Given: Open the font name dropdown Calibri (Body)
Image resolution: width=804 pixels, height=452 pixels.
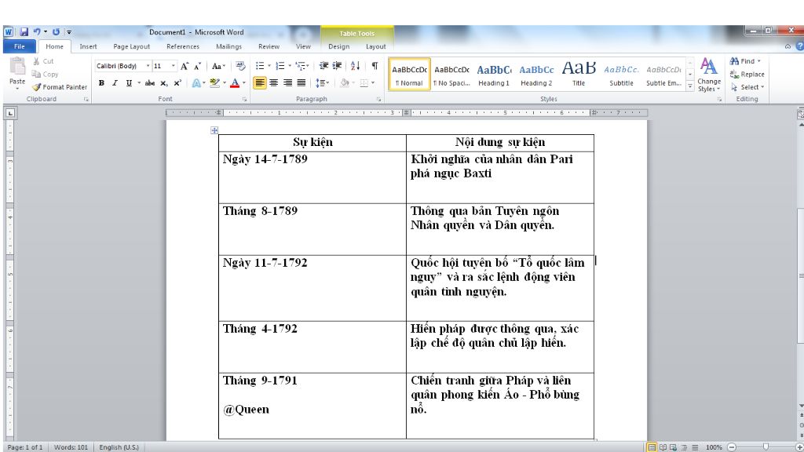Looking at the screenshot, I should tap(148, 66).
